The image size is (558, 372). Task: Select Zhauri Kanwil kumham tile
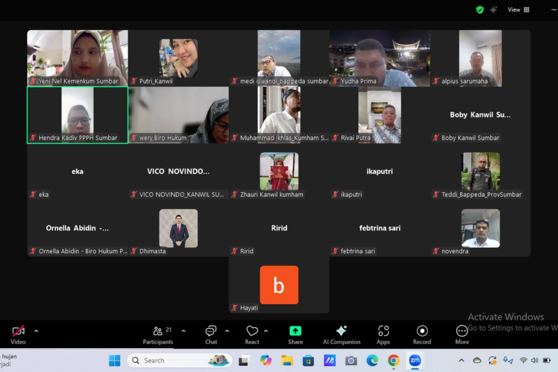279,172
